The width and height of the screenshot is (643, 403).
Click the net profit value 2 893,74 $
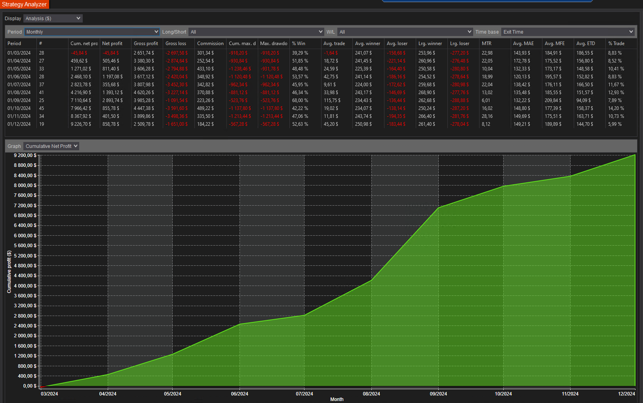point(113,100)
